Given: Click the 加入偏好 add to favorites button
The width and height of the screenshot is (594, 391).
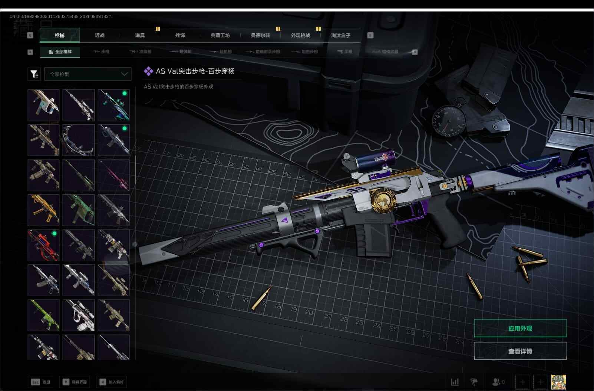Looking at the screenshot, I should 112,382.
